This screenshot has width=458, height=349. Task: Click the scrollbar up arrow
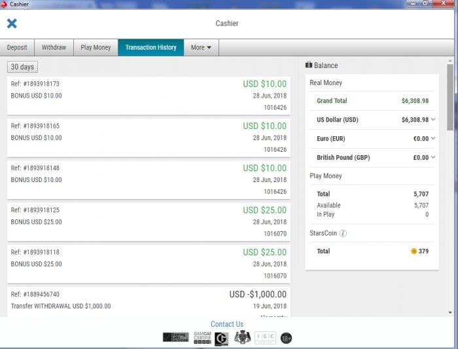click(x=450, y=61)
